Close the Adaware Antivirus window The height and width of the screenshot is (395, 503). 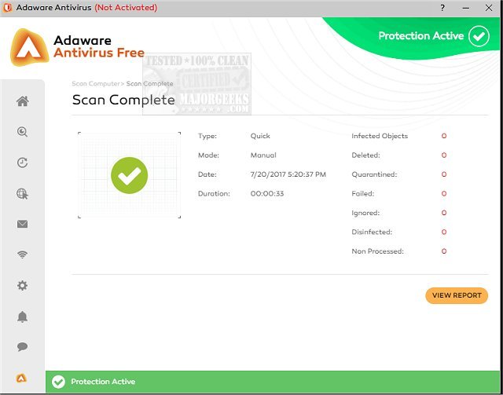(x=489, y=8)
